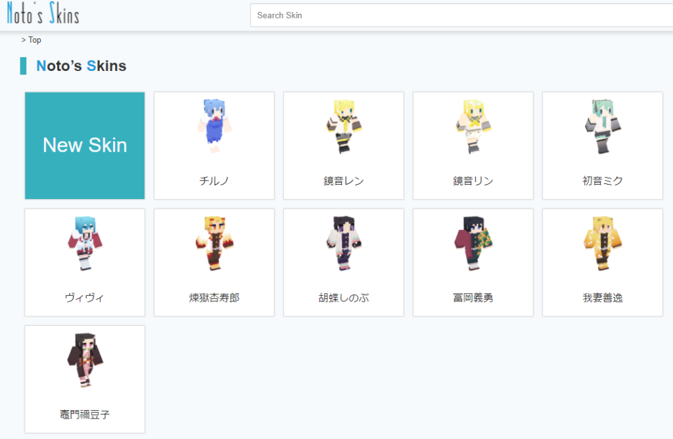Click the Noto's Skins site logo
The image size is (673, 439).
(43, 14)
